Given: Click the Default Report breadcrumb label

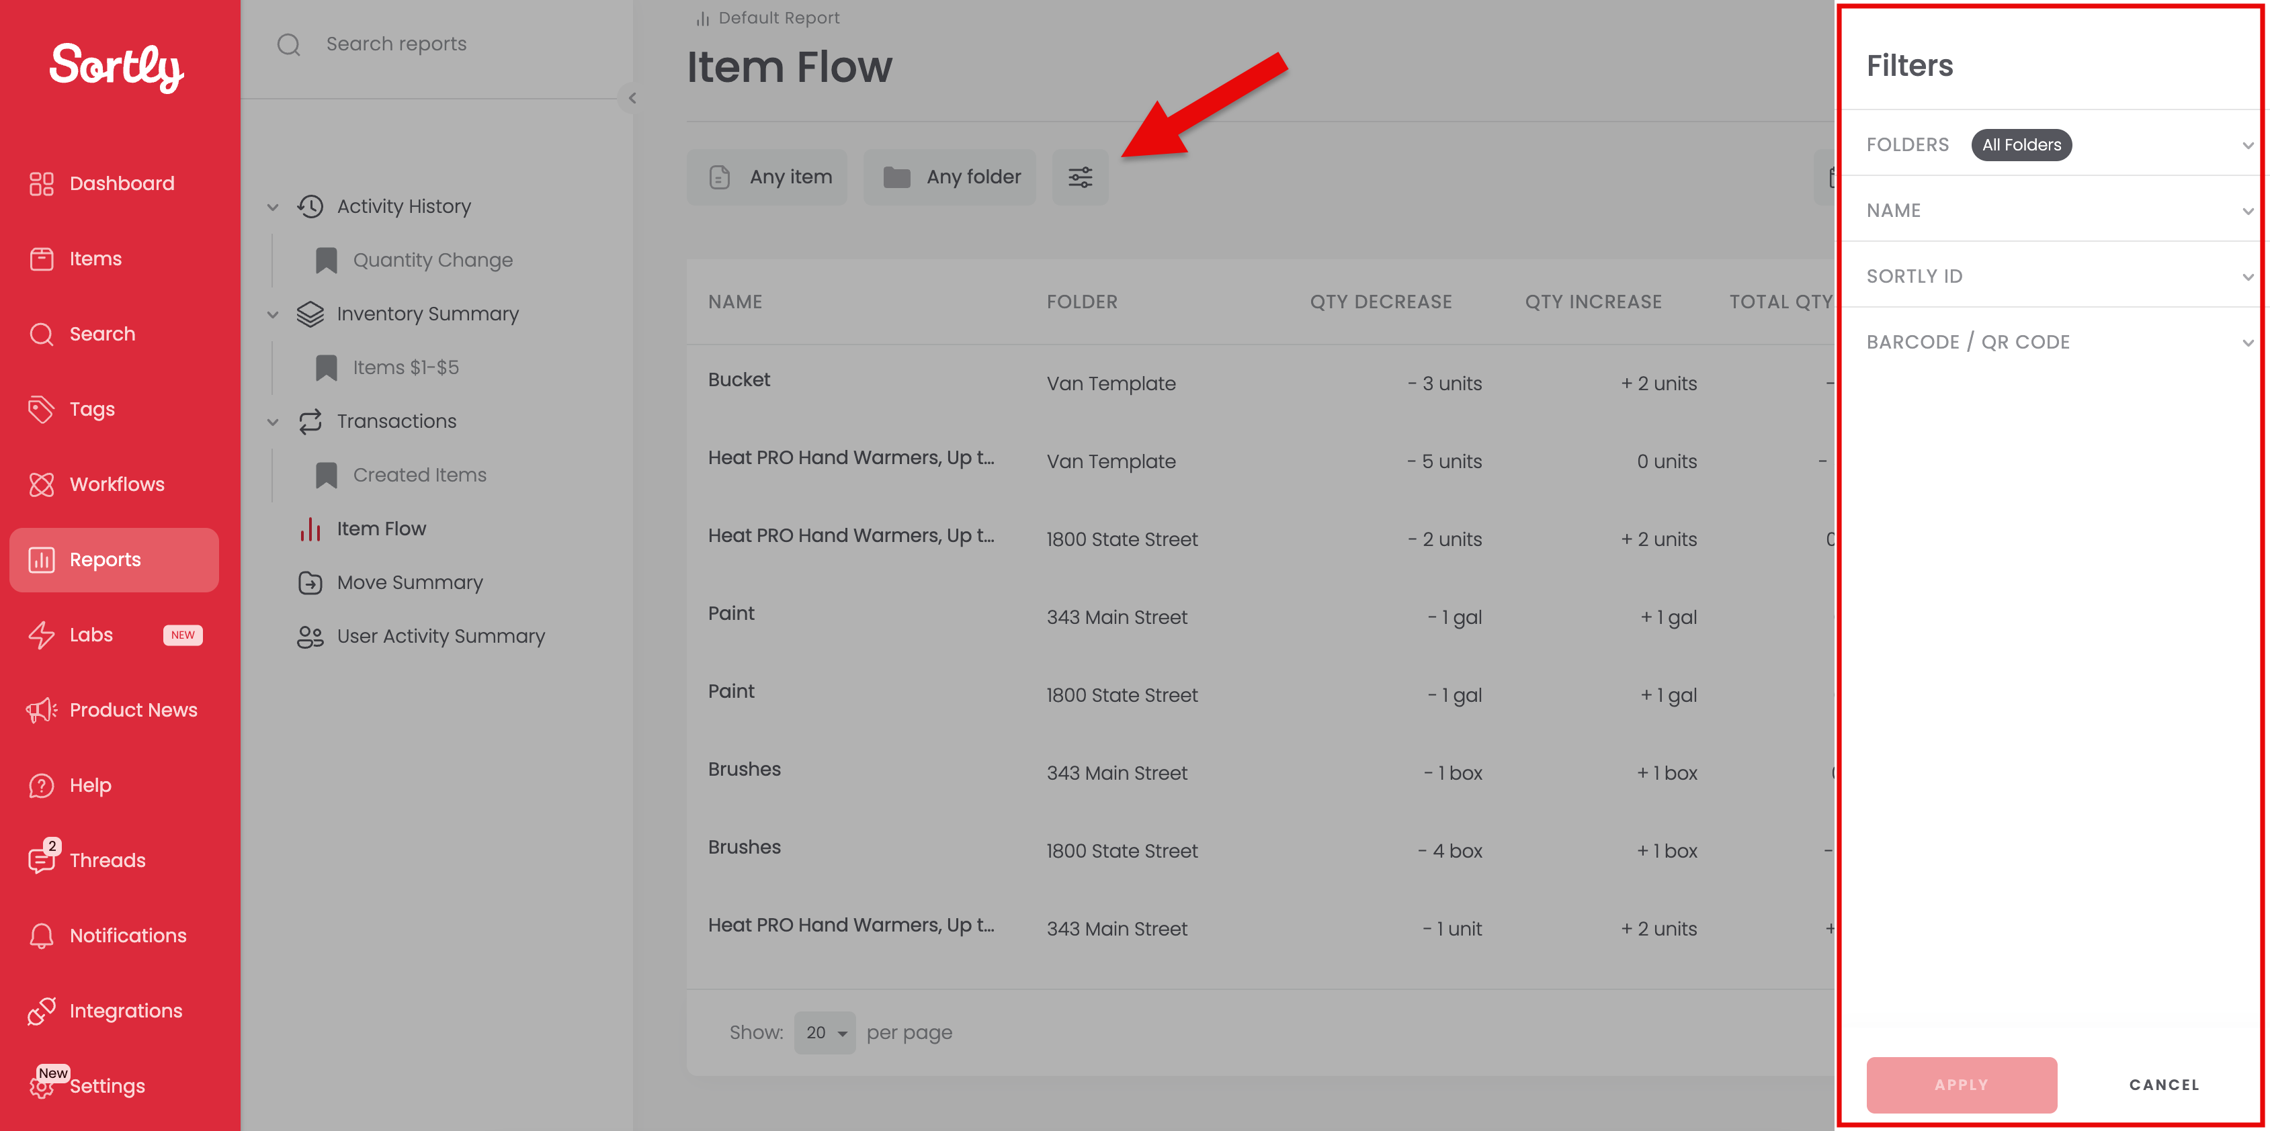Looking at the screenshot, I should click(x=779, y=17).
